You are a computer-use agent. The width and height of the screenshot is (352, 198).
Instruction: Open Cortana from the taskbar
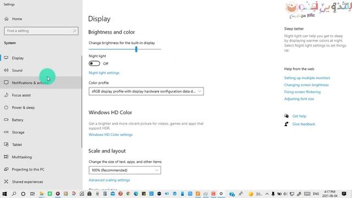click(x=23, y=194)
